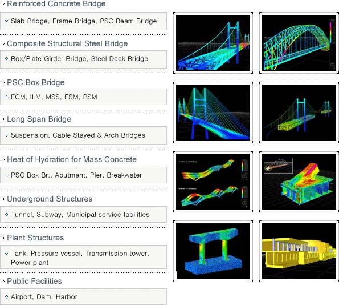Screen dimensions: 339x305
Task: Open the two-tower suspension bridge with yellow deck
Action: point(299,113)
